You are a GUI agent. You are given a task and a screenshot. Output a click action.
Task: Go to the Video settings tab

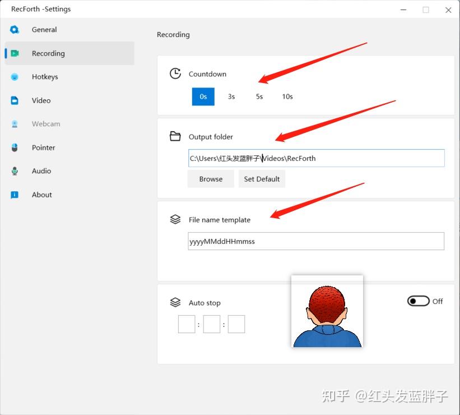click(x=70, y=100)
